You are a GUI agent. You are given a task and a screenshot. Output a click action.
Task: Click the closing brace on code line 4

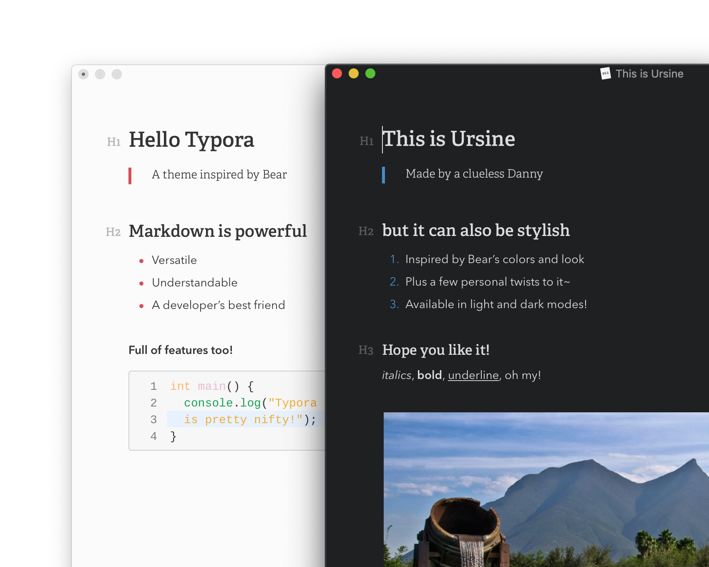tap(173, 437)
